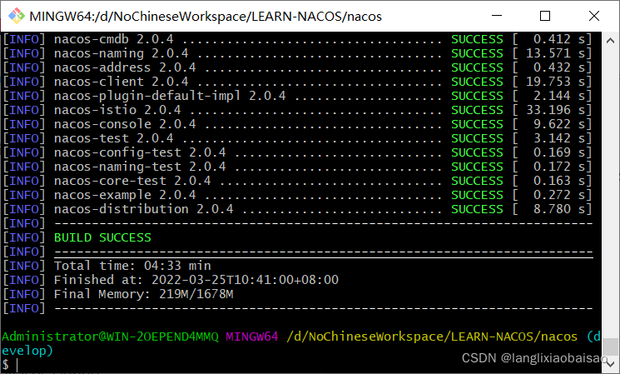The image size is (620, 374).
Task: Click the magenta 'MINGW64' prompt text
Action: pyautogui.click(x=252, y=337)
